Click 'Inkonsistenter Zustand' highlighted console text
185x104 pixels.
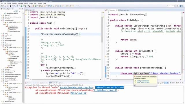(x=110, y=87)
